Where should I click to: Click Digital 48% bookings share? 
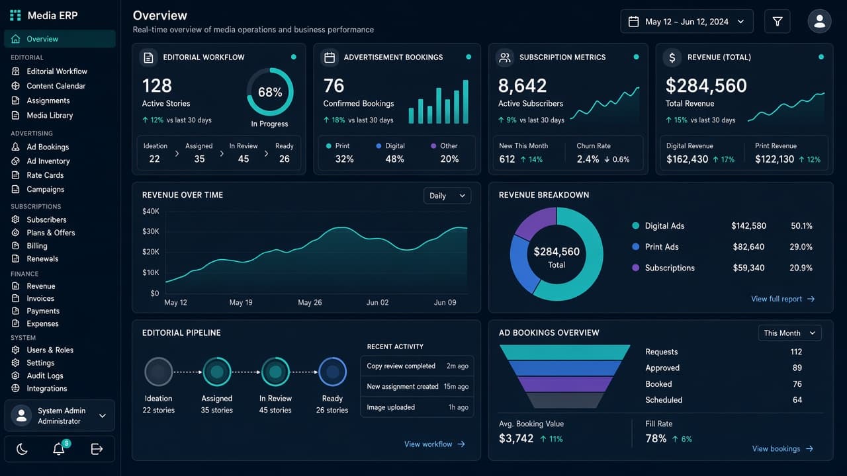point(395,159)
